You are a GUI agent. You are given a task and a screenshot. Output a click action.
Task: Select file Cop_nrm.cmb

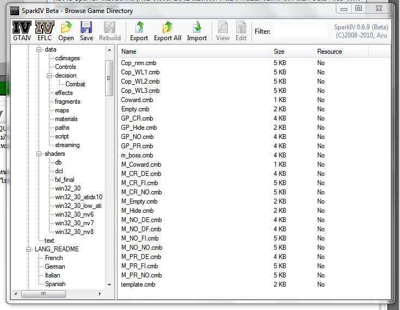pyautogui.click(x=139, y=63)
